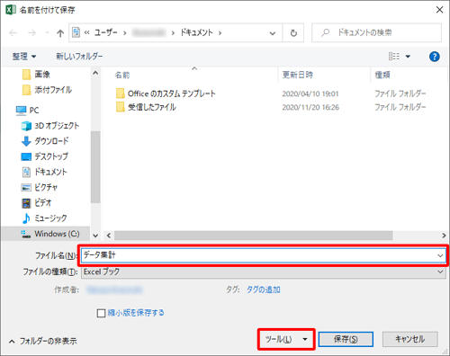Click the ドキュメント breadcrumb segment

pyautogui.click(x=196, y=32)
